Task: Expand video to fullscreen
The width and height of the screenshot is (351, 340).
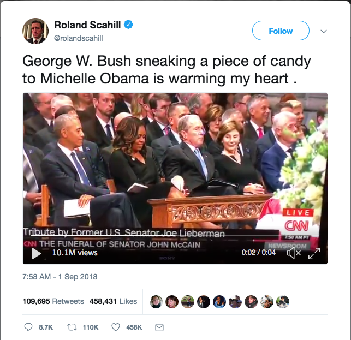Action: point(314,254)
